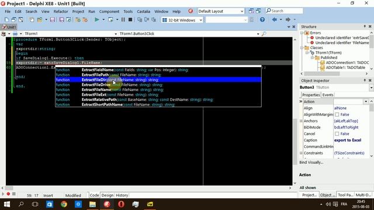
Task: Click the Save desktop layout icon
Action: pos(251,11)
